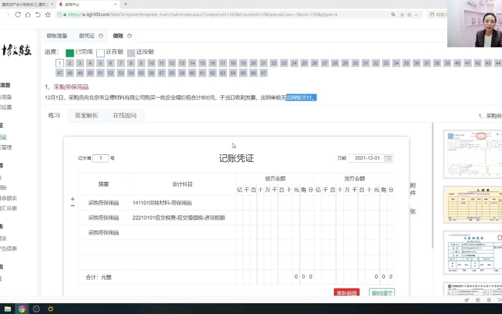Edit the voucher number input showing 1
Viewport: 502px width, 314px height.
(x=101, y=158)
